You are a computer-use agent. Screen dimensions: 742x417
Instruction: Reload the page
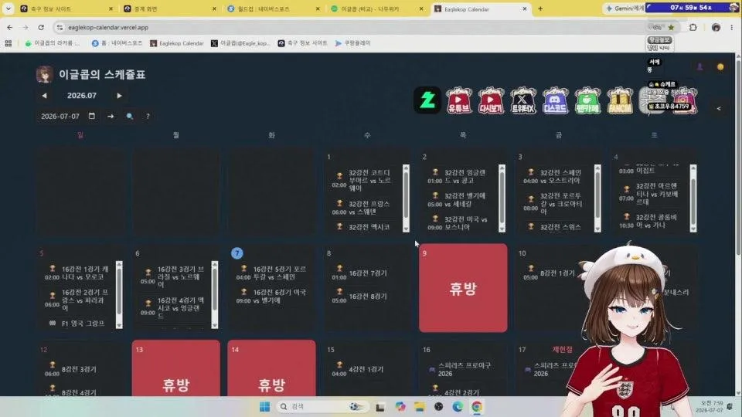pos(41,28)
